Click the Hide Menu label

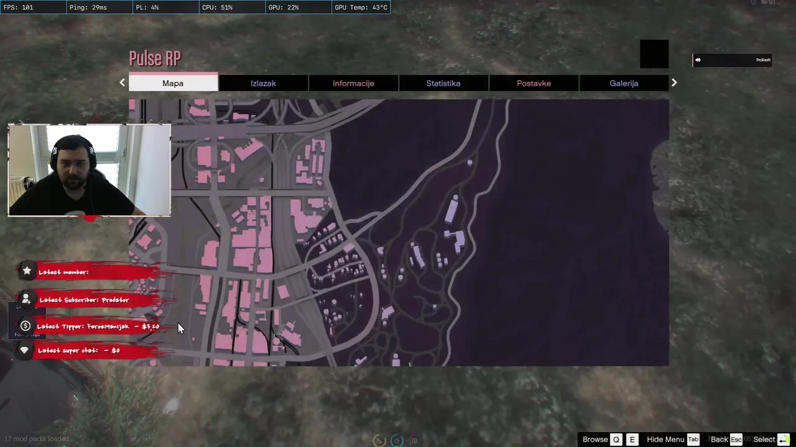(665, 440)
